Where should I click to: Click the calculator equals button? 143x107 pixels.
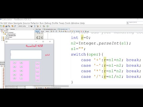38,80
